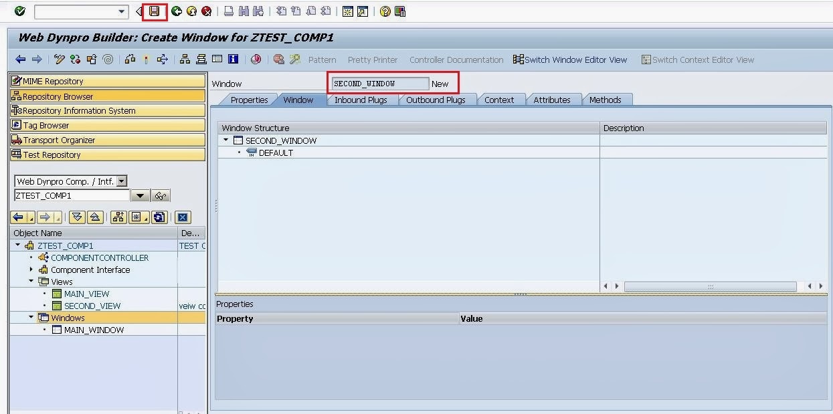Open the Web Dynpro Comp. / Intf. dropdown
833x414 pixels.
[122, 181]
